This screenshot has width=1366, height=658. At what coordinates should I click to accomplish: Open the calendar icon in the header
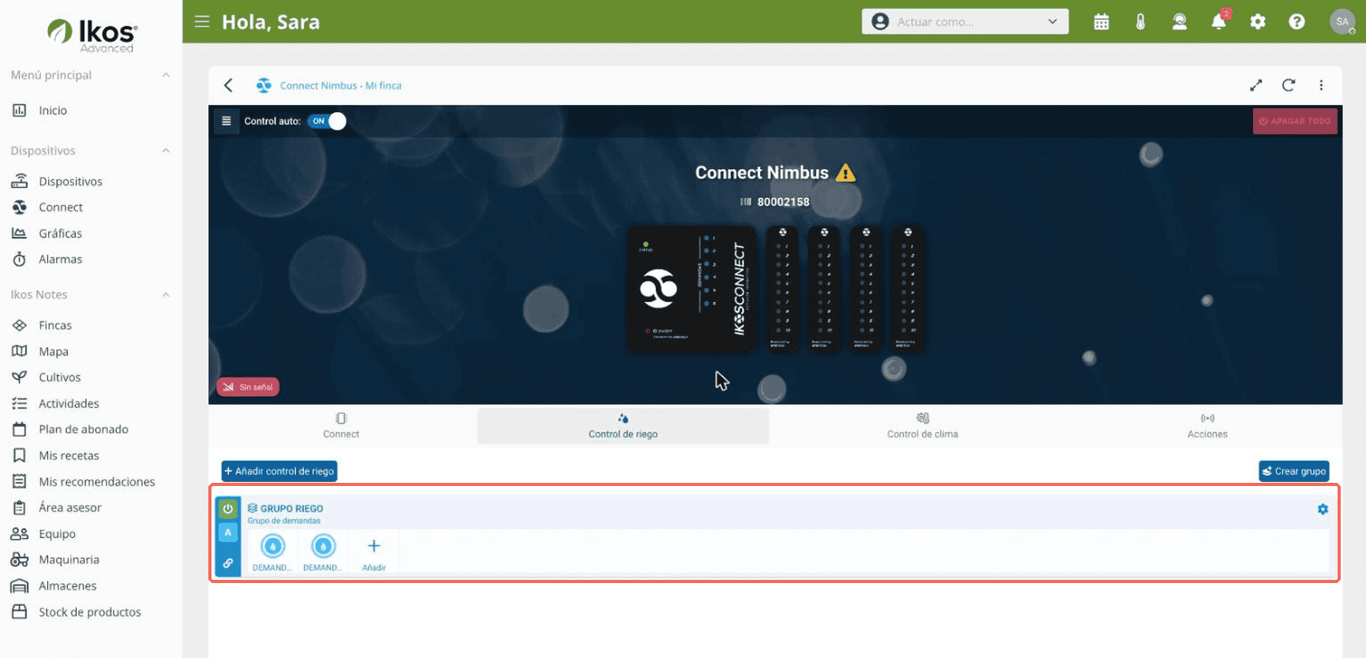(x=1101, y=22)
